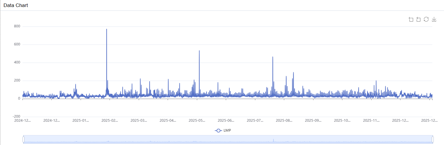
Task: Click the 2025-05... x-axis label
Action: tap(197, 120)
